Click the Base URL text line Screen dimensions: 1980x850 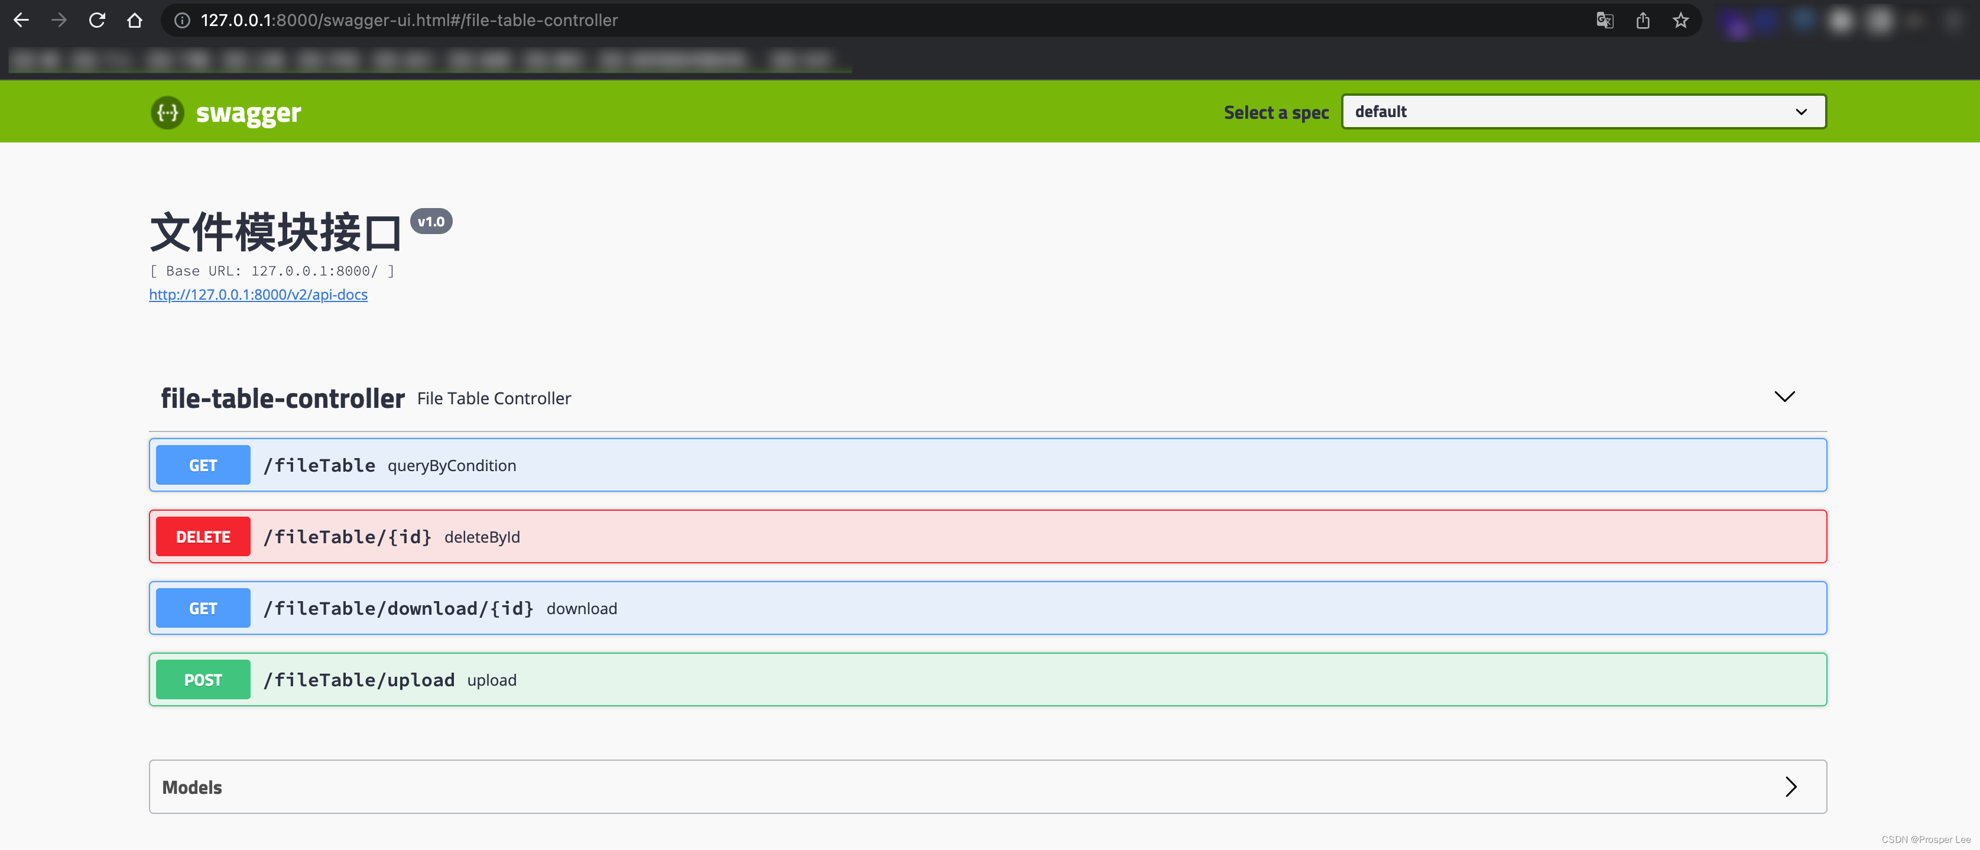pyautogui.click(x=272, y=271)
